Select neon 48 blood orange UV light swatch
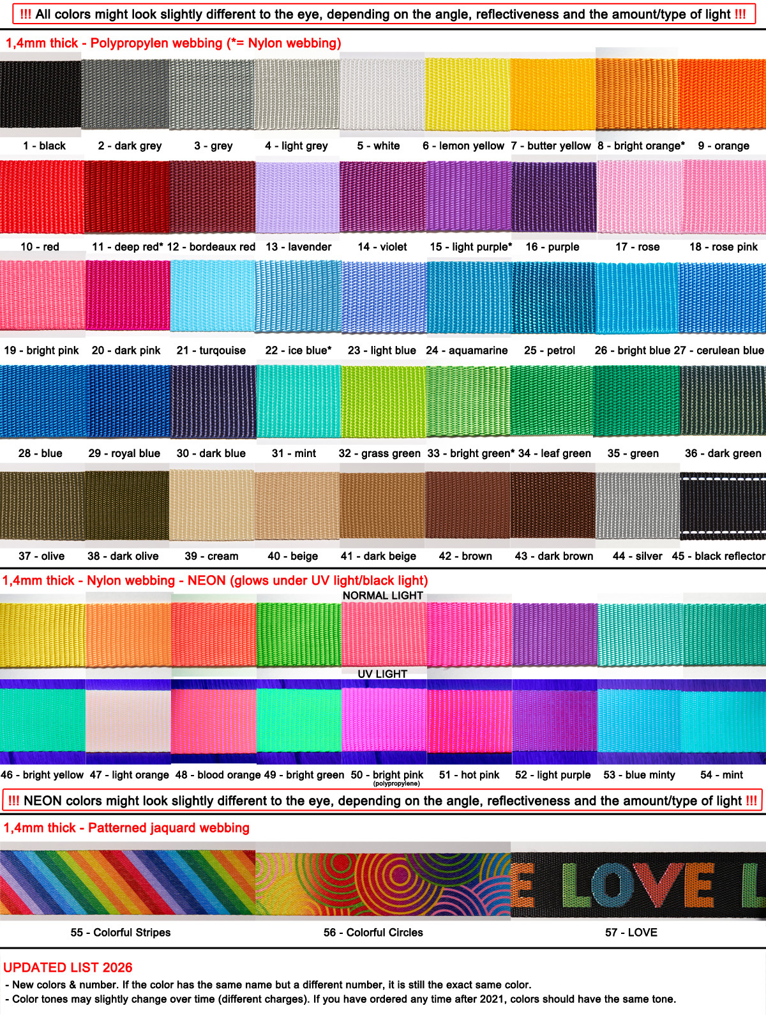This screenshot has height=1015, width=766. click(x=213, y=721)
